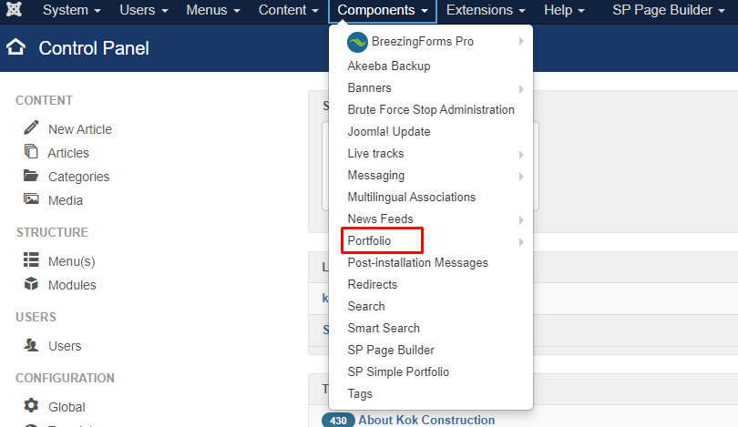This screenshot has width=738, height=427.
Task: Click the Global gear icon
Action: pos(31,405)
